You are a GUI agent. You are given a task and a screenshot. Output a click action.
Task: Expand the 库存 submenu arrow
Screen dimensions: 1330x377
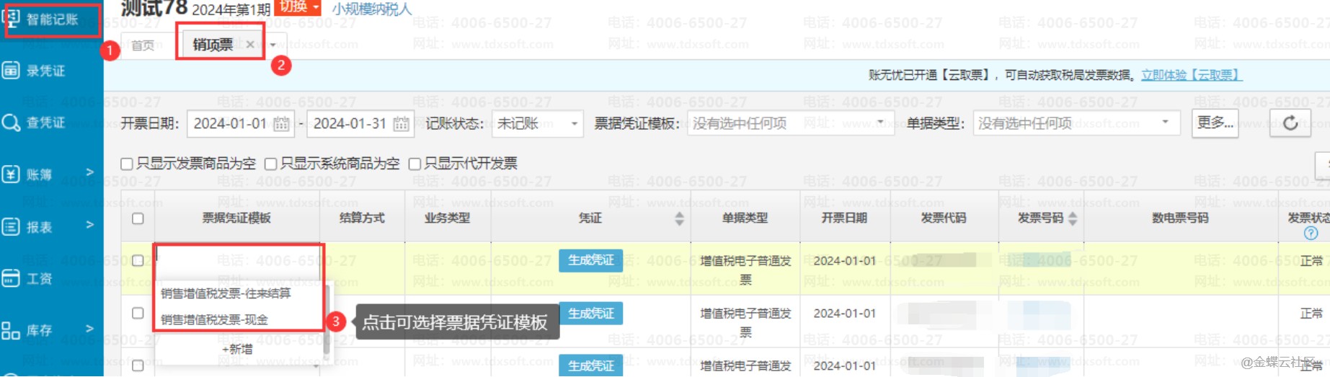(x=89, y=329)
